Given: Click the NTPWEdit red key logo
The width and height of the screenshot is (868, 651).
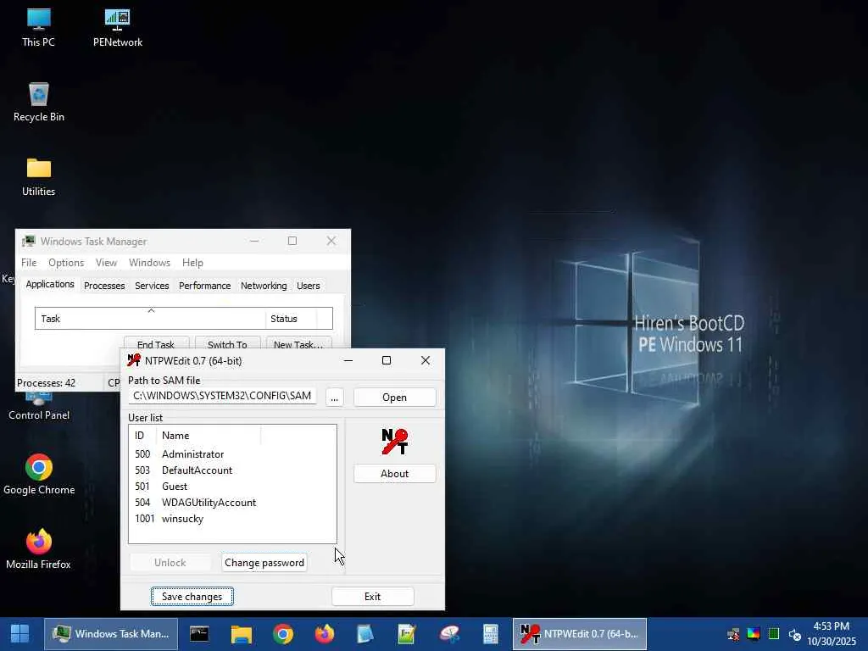Looking at the screenshot, I should coord(395,441).
